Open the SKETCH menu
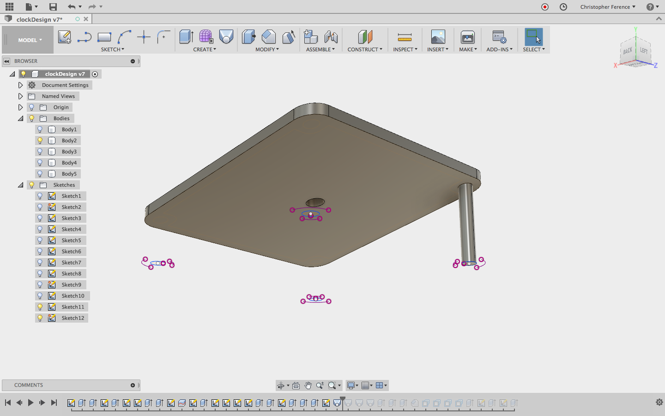Viewport: 665px width, 416px height. tap(113, 49)
